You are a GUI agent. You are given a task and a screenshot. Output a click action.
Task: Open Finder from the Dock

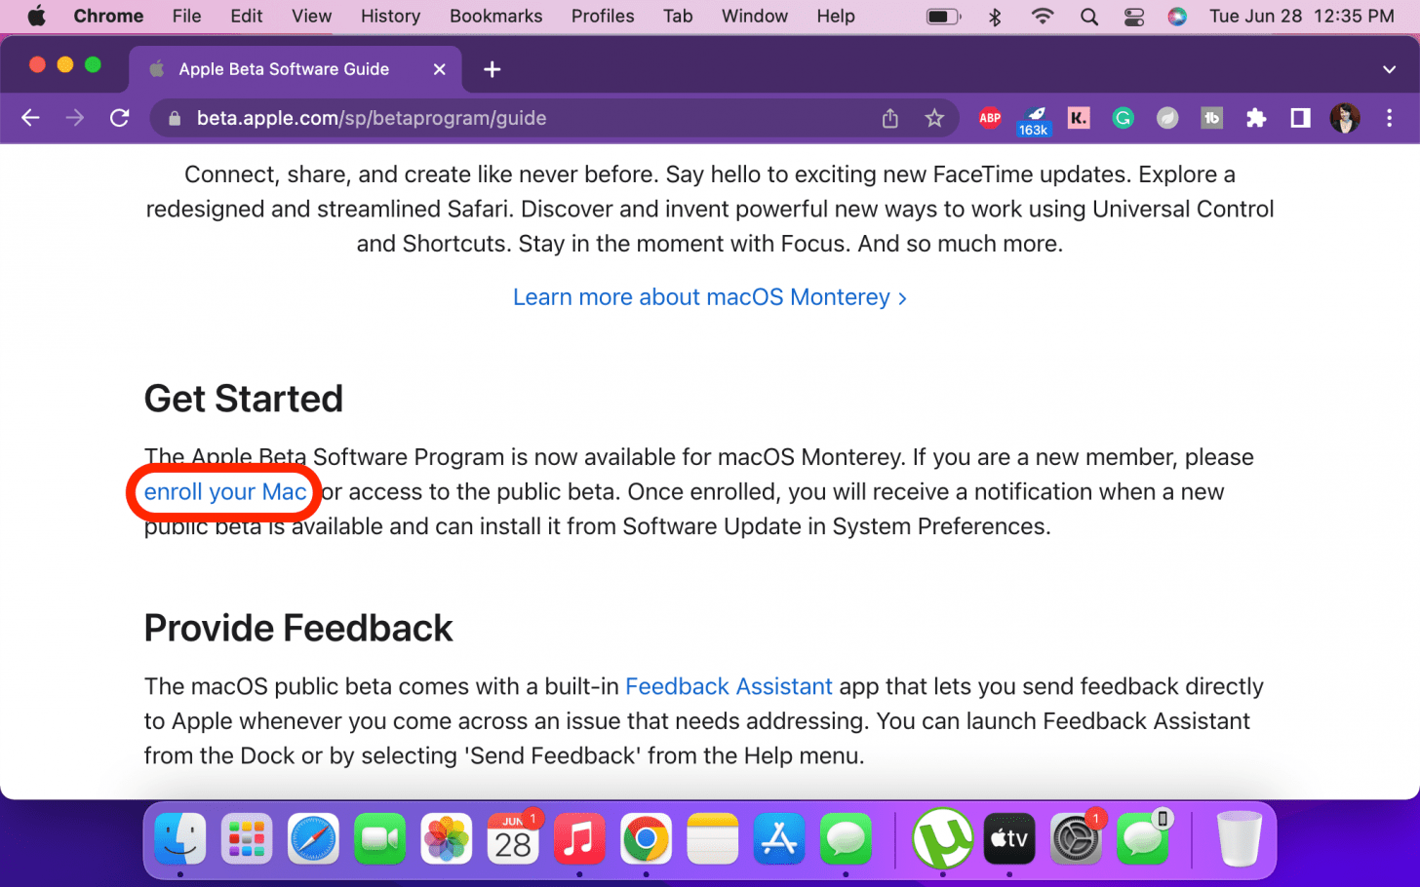point(180,839)
